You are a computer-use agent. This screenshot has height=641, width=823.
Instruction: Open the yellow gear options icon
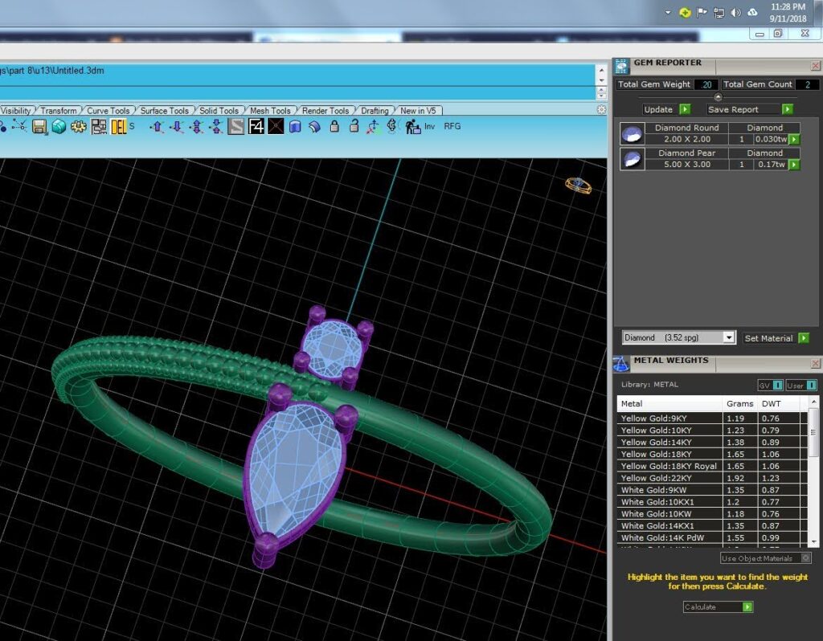point(79,126)
